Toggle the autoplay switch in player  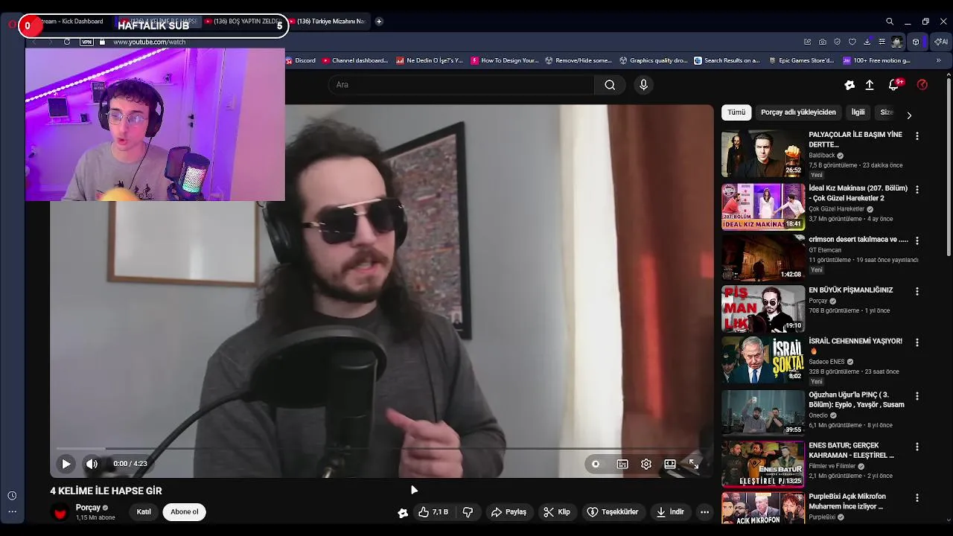[x=596, y=464]
